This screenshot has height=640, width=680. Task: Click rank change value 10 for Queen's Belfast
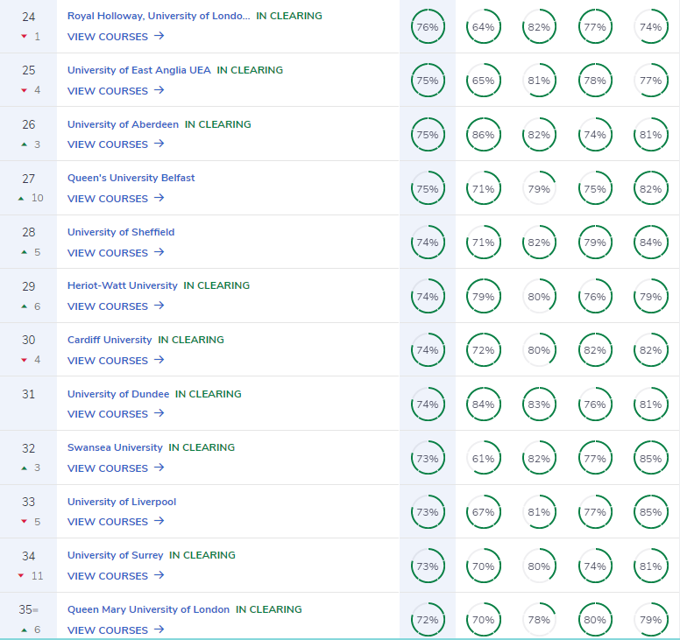tap(38, 198)
